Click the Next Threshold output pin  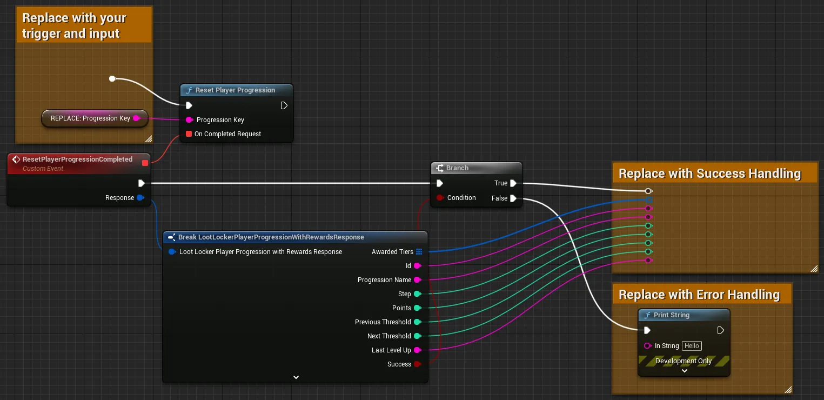[x=417, y=336]
